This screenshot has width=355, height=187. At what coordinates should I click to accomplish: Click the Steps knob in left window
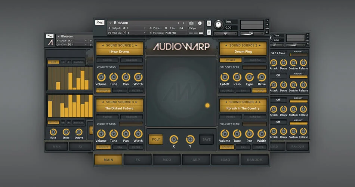point(66,132)
